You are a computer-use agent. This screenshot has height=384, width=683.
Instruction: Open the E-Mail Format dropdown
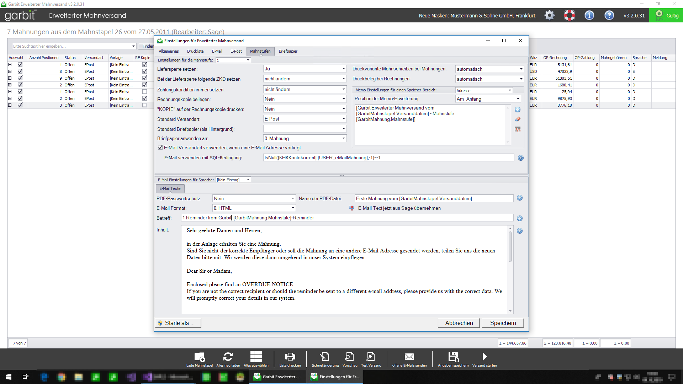tap(293, 208)
